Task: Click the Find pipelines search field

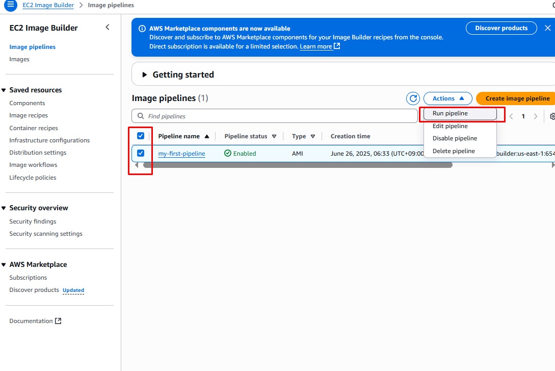Action: pos(275,116)
